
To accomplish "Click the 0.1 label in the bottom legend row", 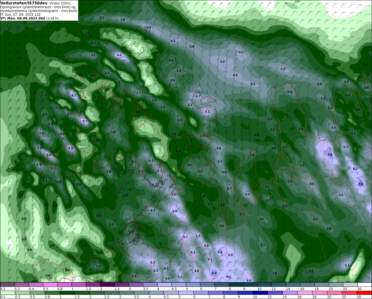I will click(x=3, y=297).
